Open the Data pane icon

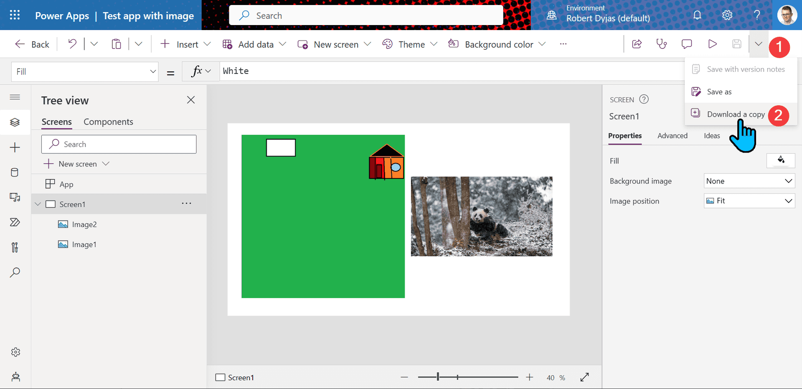(x=15, y=172)
